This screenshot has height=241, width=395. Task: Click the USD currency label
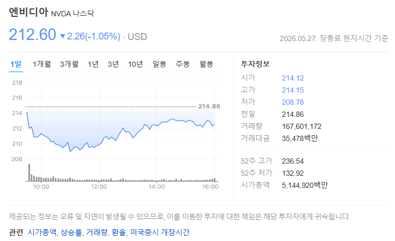(137, 37)
